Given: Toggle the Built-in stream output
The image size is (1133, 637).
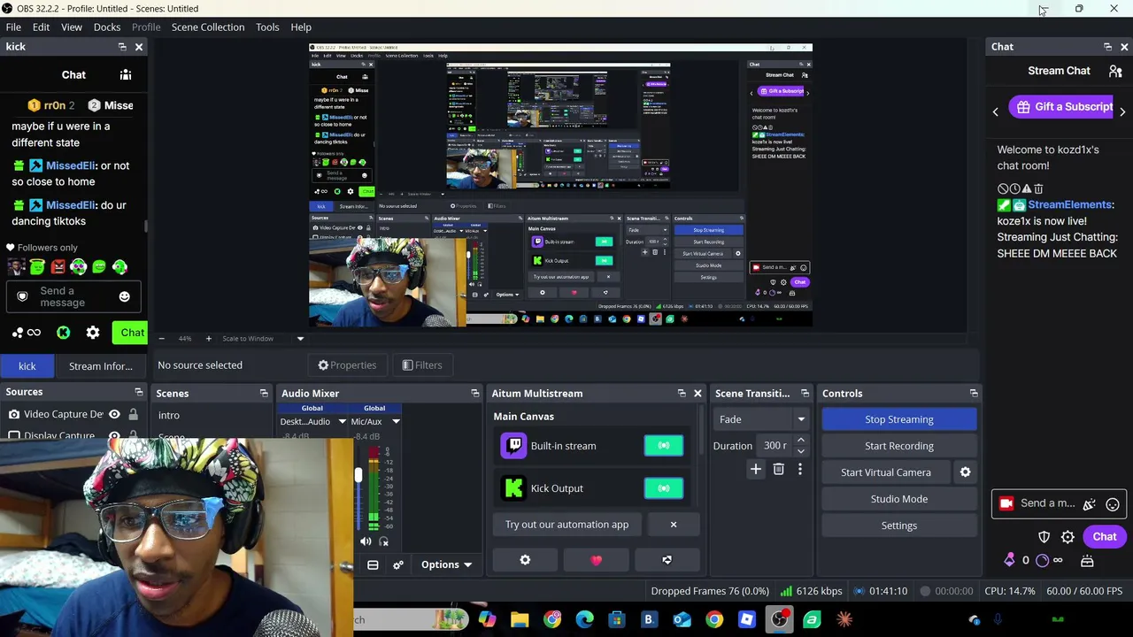Looking at the screenshot, I should coord(664,446).
